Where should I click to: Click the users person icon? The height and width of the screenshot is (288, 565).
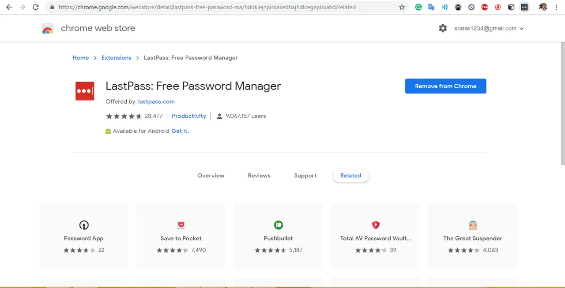pos(219,116)
